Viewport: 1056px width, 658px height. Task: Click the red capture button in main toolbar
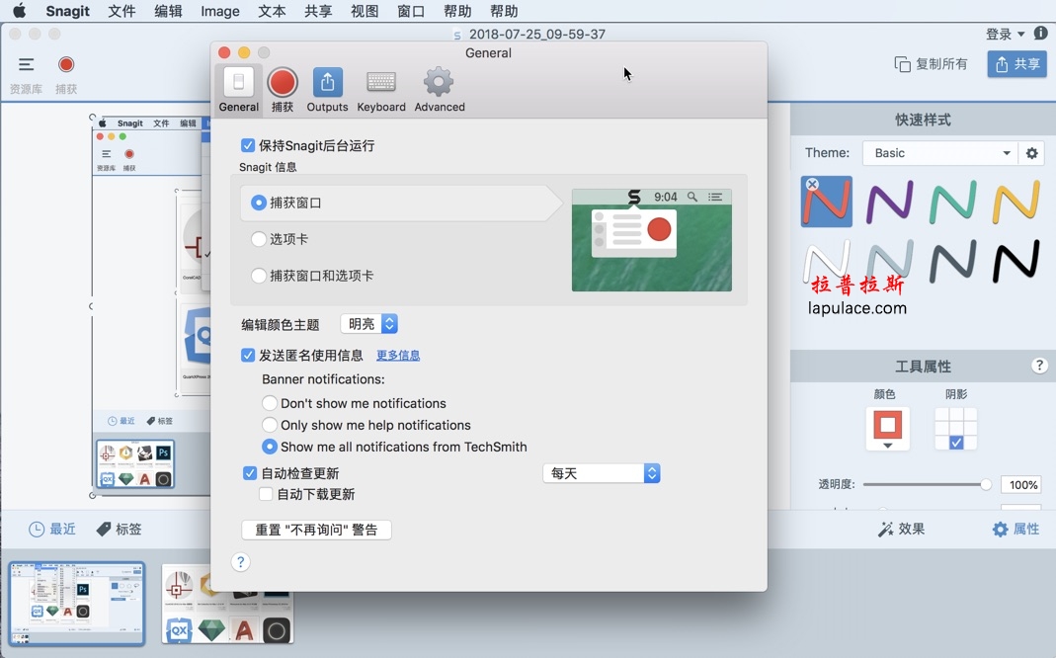pyautogui.click(x=66, y=64)
